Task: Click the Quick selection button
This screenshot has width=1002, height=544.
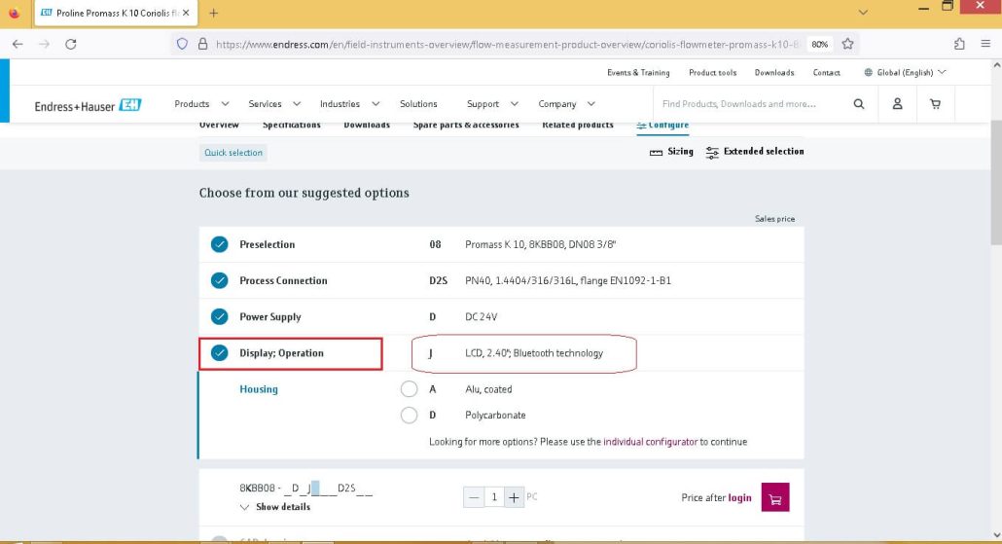Action: pos(233,152)
